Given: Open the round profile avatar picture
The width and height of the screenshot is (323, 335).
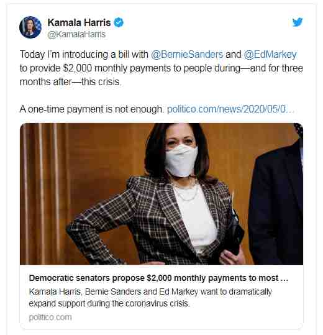Looking at the screenshot, I should (x=30, y=27).
